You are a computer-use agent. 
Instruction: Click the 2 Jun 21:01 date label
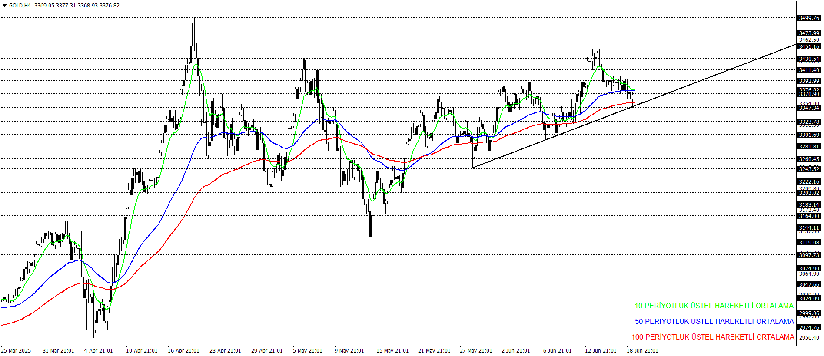point(516,350)
